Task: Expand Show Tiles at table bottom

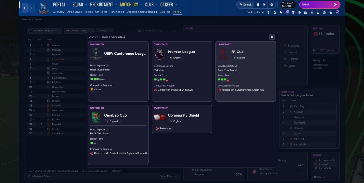Action: 168,176
